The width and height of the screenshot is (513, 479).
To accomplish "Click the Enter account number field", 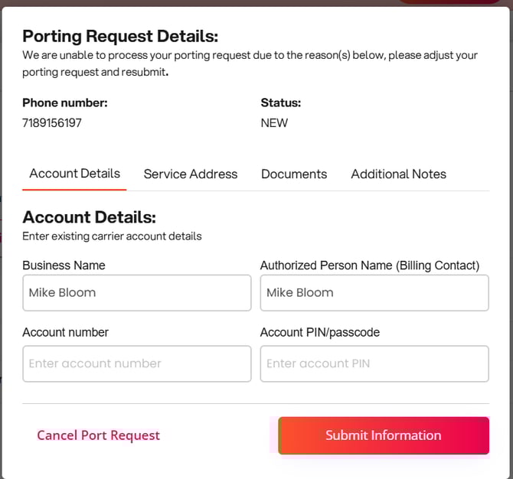I will (x=137, y=363).
